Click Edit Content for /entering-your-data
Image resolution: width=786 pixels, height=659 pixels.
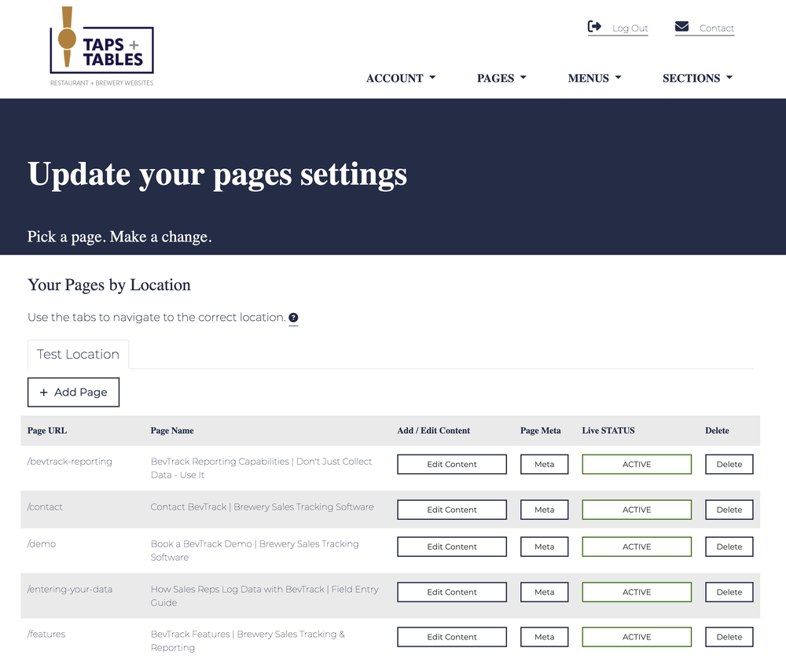[452, 592]
